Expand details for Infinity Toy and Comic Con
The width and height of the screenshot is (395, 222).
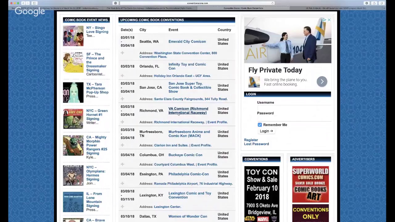[122, 76]
